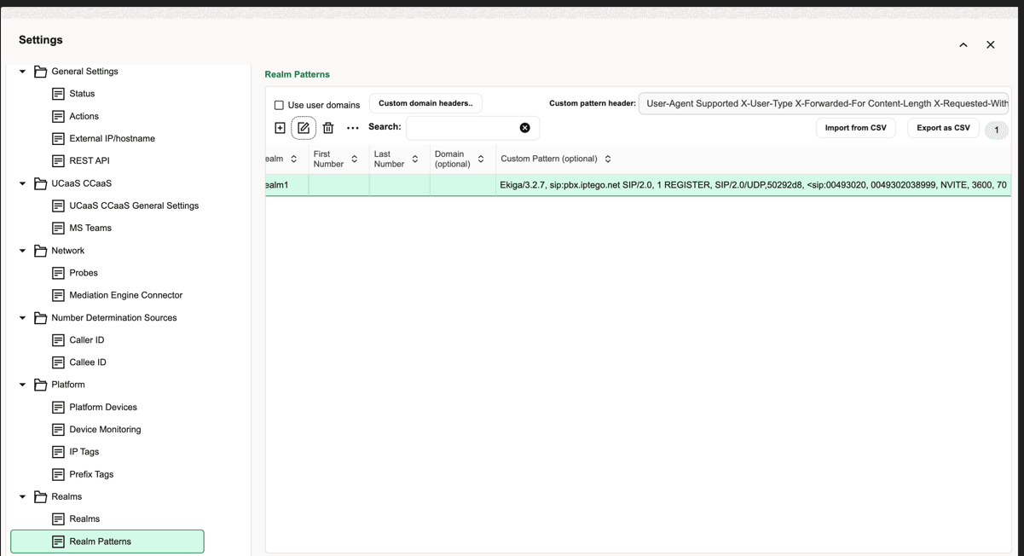1024x556 pixels.
Task: Collapse the Number Determination Sources tree section
Action: [x=21, y=317]
